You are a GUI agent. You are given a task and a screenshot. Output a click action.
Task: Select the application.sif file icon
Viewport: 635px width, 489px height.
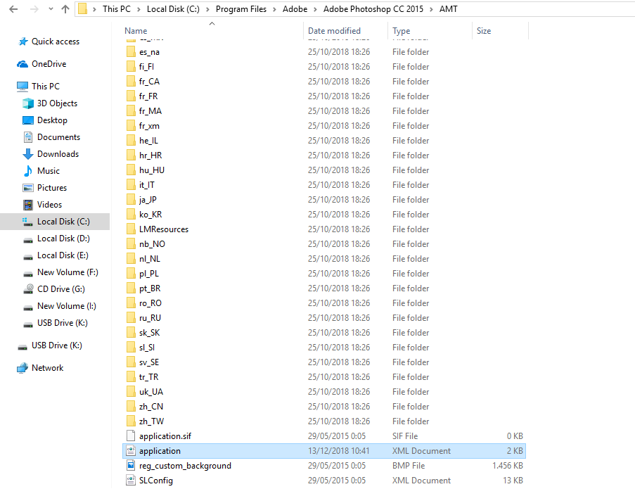pos(131,436)
